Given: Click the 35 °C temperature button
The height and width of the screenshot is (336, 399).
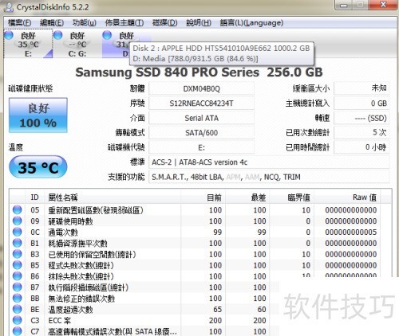Looking at the screenshot, I should tap(38, 167).
